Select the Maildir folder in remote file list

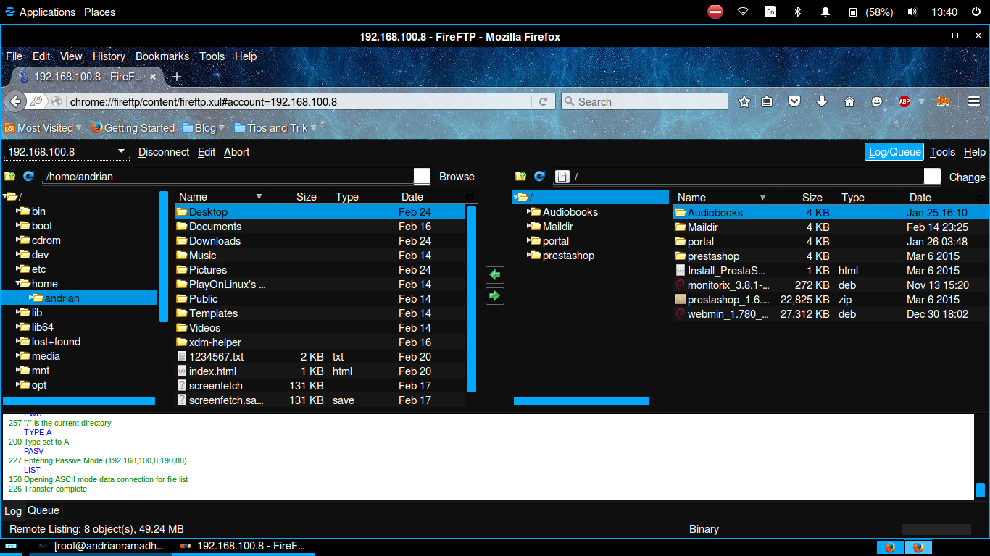[831, 227]
